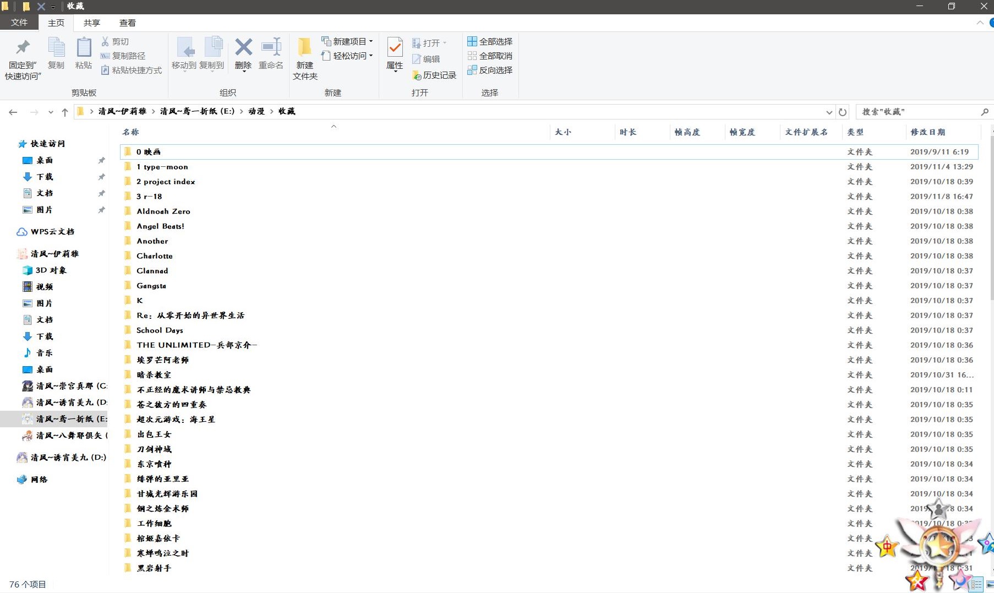Go forward to the next folder
Viewport: 994px width, 593px height.
[x=34, y=112]
